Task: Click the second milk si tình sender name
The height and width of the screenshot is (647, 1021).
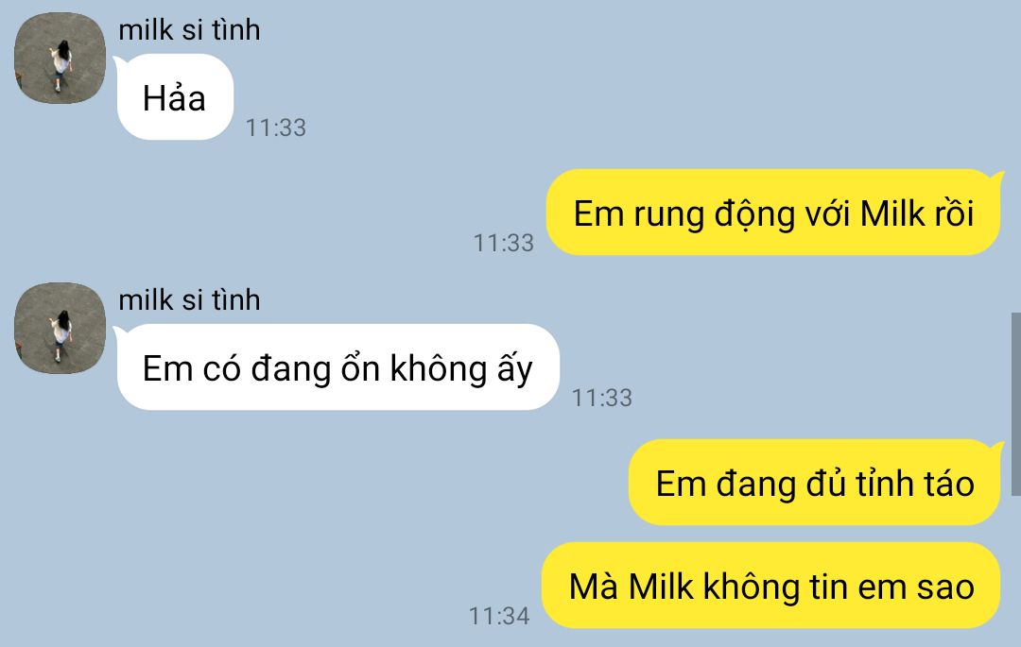Action: 189,299
